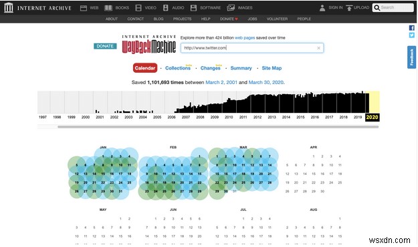The image size is (418, 247).
Task: Open January 1 snapshot day
Action: 103,156
